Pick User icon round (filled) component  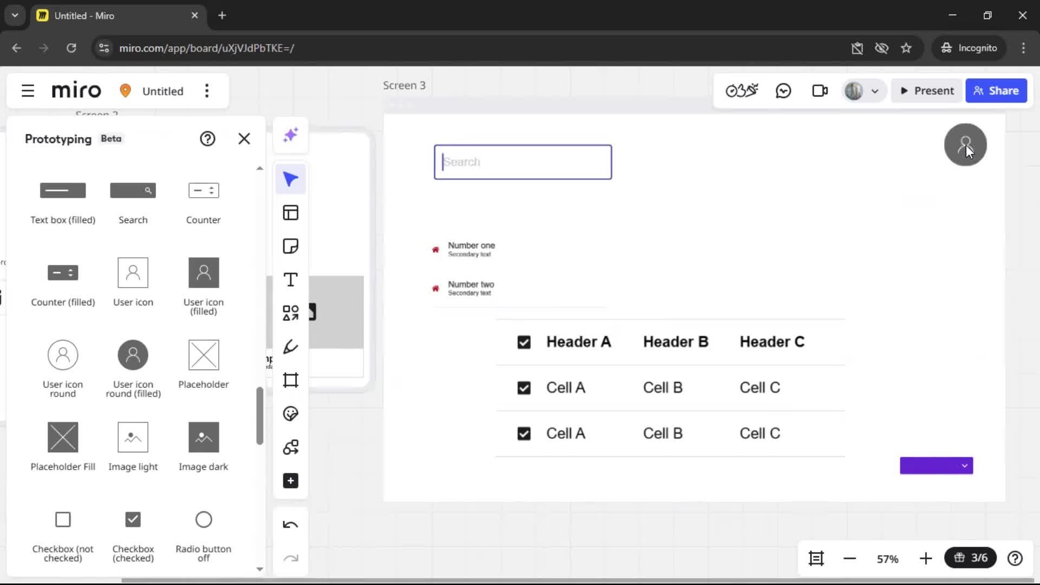[x=133, y=368]
